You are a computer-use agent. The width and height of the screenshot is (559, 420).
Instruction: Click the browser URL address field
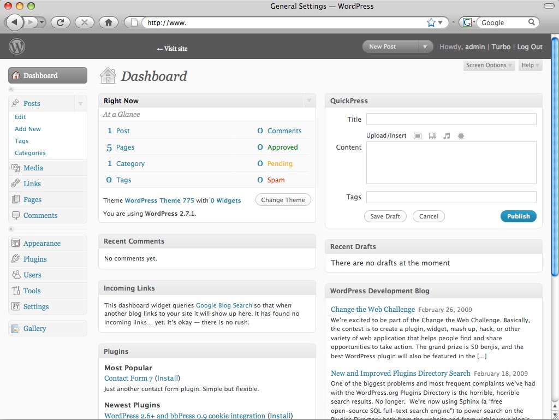pyautogui.click(x=284, y=22)
